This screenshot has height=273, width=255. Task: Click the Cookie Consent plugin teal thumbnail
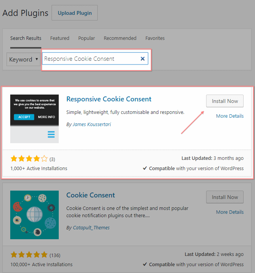(x=34, y=215)
